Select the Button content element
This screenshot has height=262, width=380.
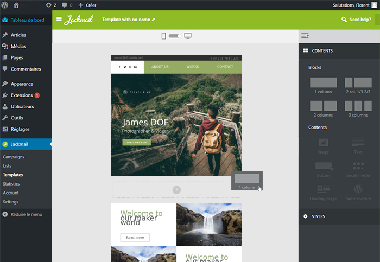pos(323,169)
